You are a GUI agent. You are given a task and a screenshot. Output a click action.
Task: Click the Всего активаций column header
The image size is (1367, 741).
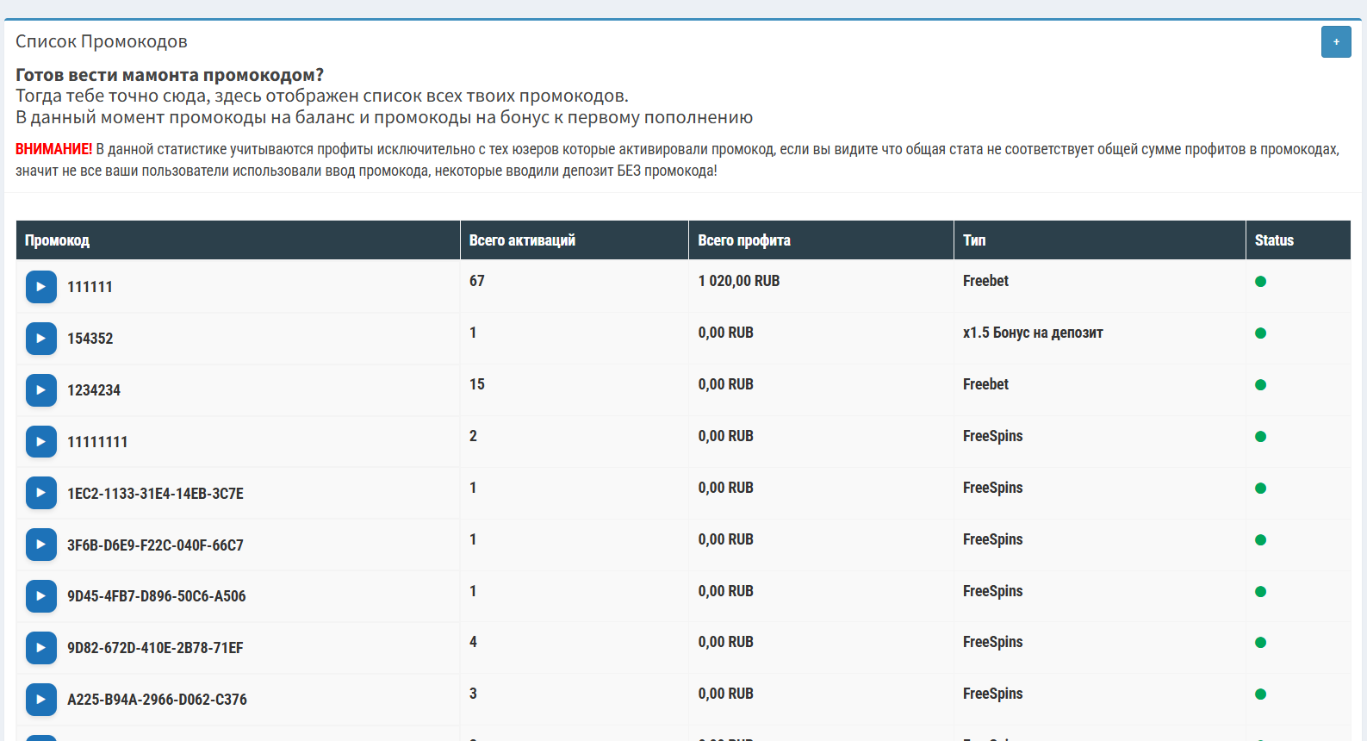pos(522,240)
